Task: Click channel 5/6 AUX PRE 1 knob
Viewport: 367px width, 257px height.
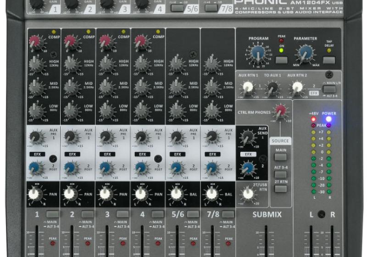Action: click(x=176, y=137)
